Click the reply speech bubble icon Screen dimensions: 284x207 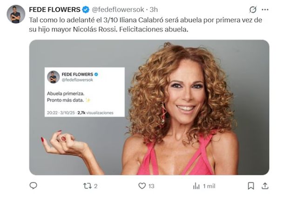tap(33, 186)
